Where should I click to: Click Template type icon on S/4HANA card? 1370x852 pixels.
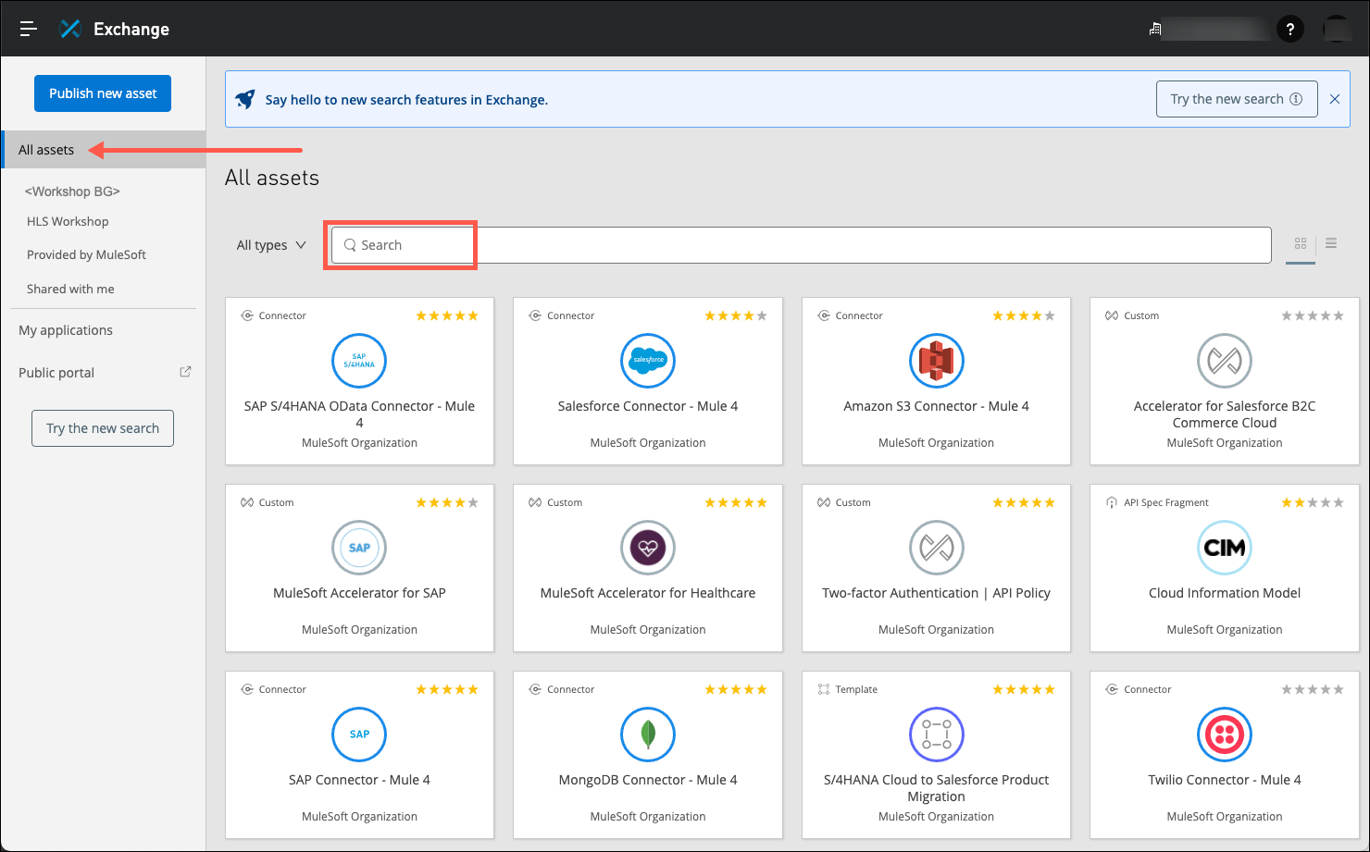824,689
